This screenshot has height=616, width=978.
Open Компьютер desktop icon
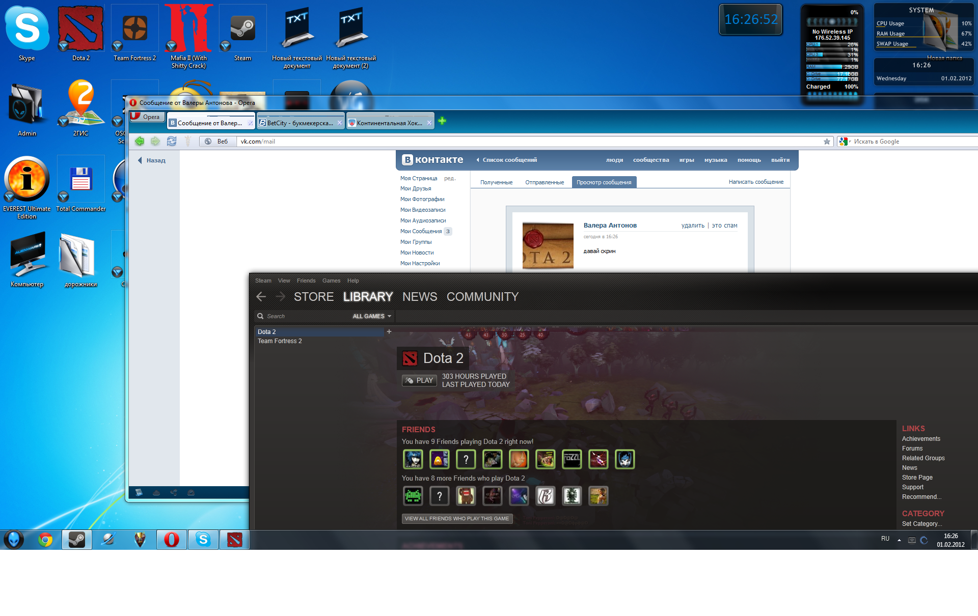point(27,260)
